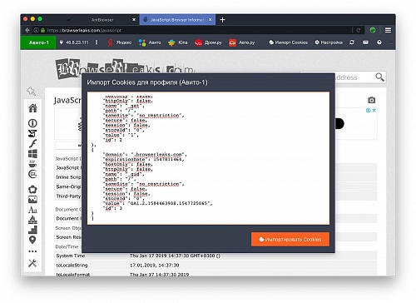The image size is (416, 303).
Task: Click the Авито-1 profile button
Action: 38,42
